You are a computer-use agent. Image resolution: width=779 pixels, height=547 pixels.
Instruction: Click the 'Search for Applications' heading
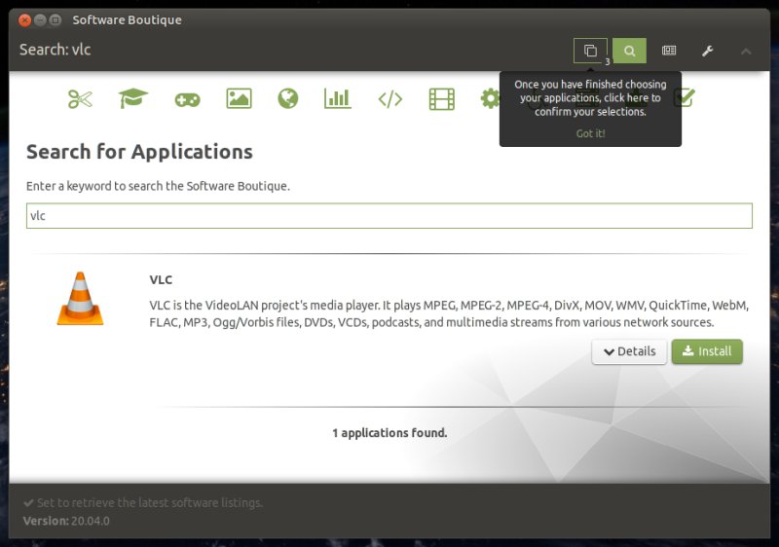pyautogui.click(x=139, y=152)
